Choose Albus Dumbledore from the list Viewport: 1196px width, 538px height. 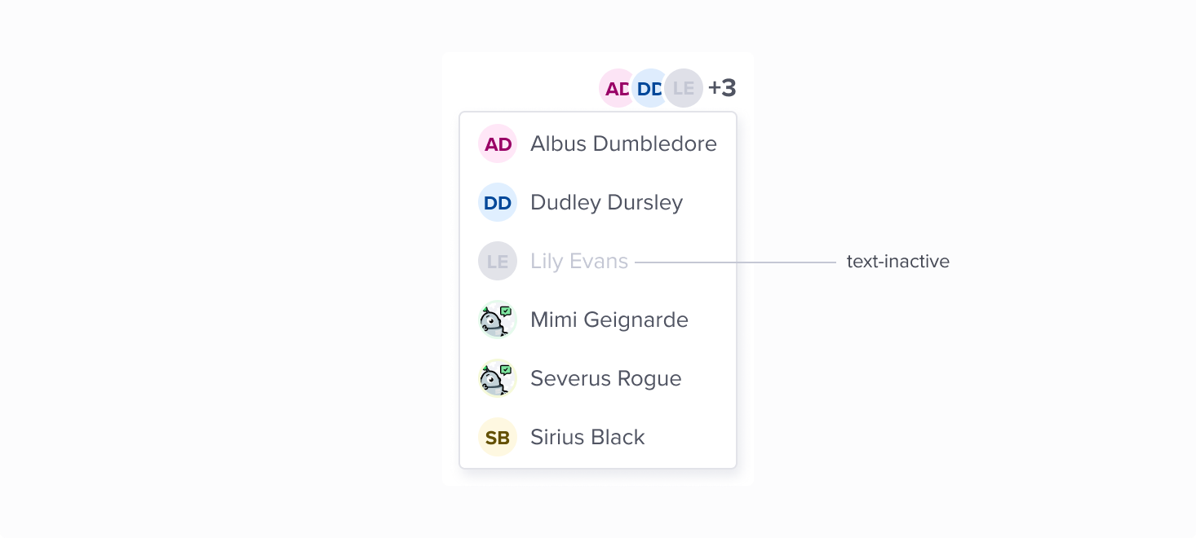598,143
